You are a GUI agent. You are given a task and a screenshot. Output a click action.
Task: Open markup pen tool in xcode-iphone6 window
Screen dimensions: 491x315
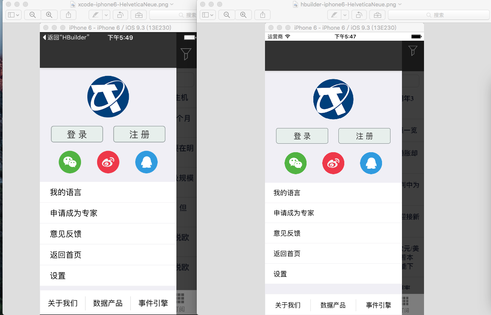(x=95, y=15)
